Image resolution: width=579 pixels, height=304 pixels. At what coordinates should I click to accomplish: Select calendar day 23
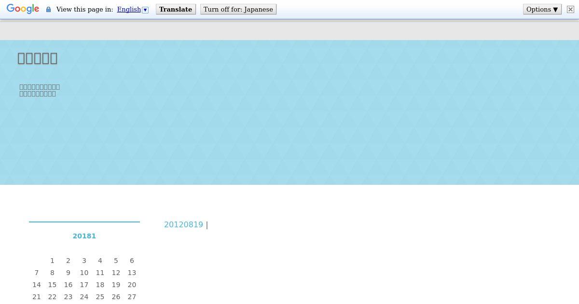tap(68, 297)
